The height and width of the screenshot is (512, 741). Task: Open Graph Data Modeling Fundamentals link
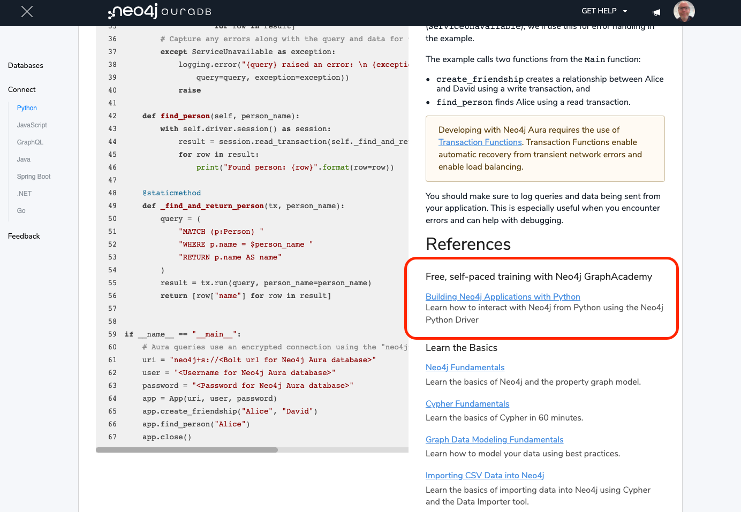pyautogui.click(x=494, y=440)
